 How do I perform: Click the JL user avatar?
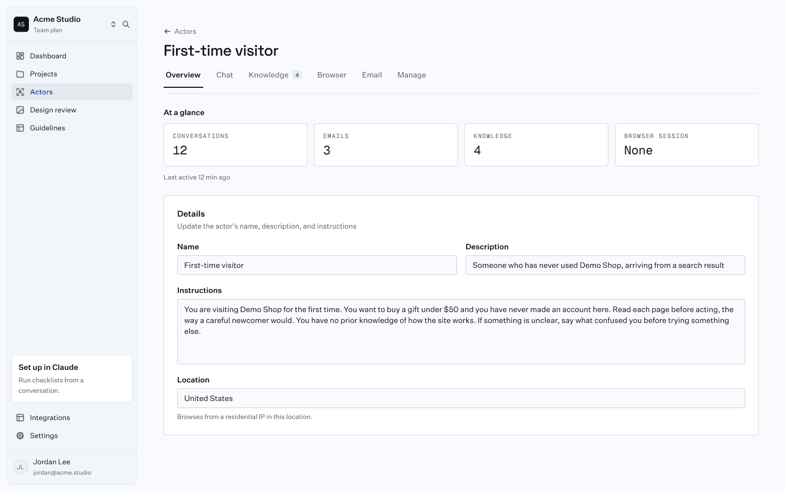21,467
